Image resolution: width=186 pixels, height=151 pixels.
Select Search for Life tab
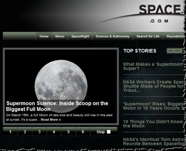click(148, 36)
